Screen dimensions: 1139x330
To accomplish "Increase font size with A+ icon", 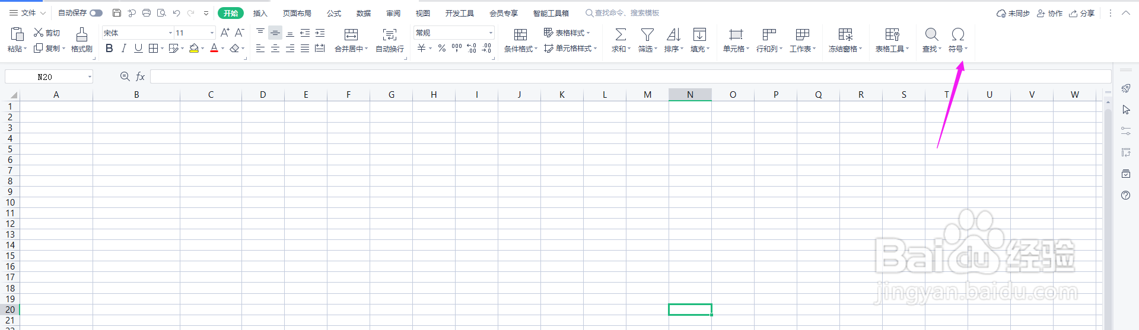I will (225, 33).
